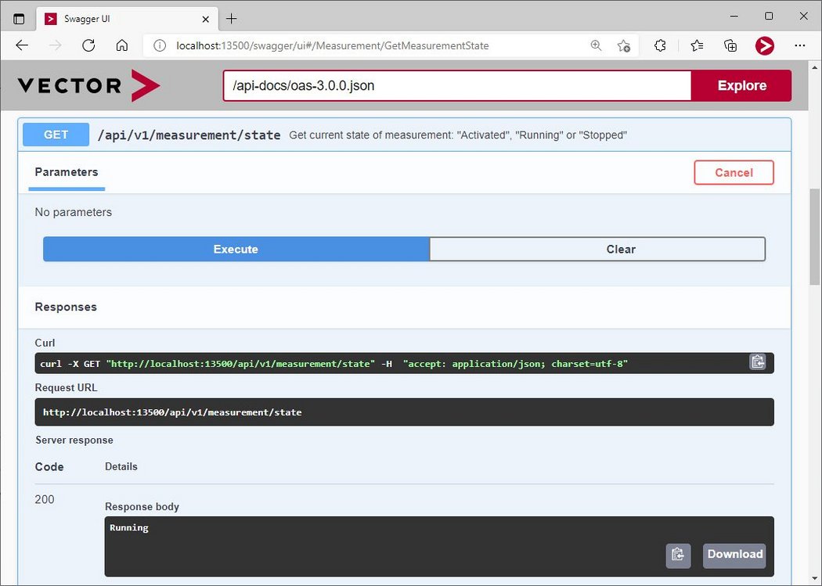Go to the browser home page

click(121, 45)
